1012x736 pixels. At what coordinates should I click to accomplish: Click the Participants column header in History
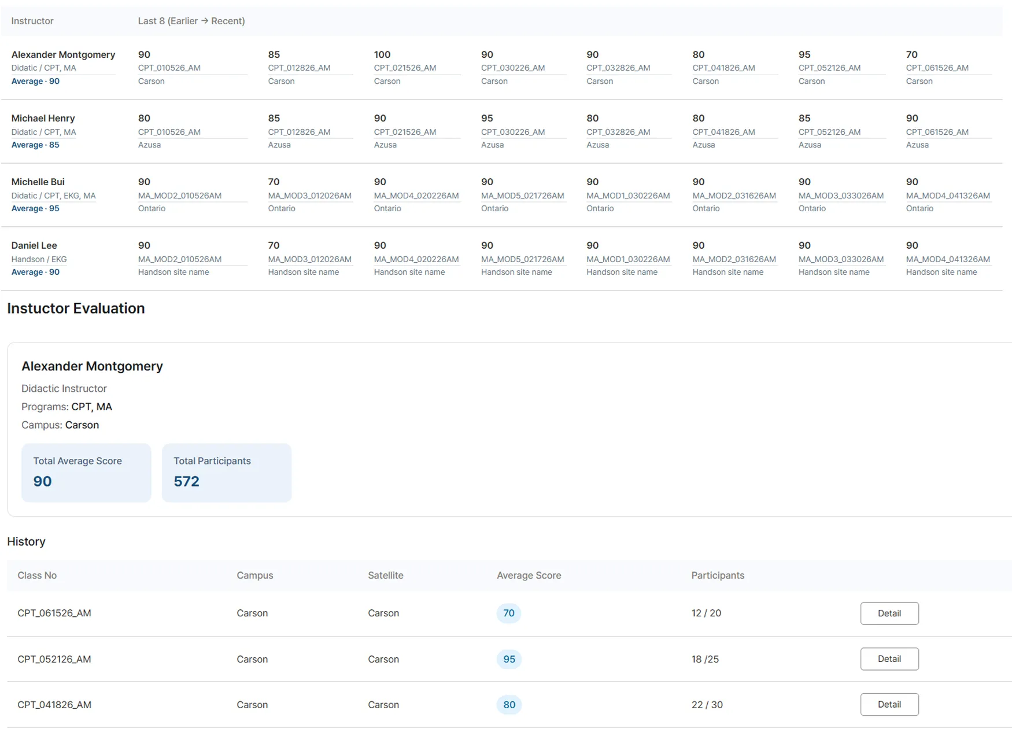click(x=718, y=575)
